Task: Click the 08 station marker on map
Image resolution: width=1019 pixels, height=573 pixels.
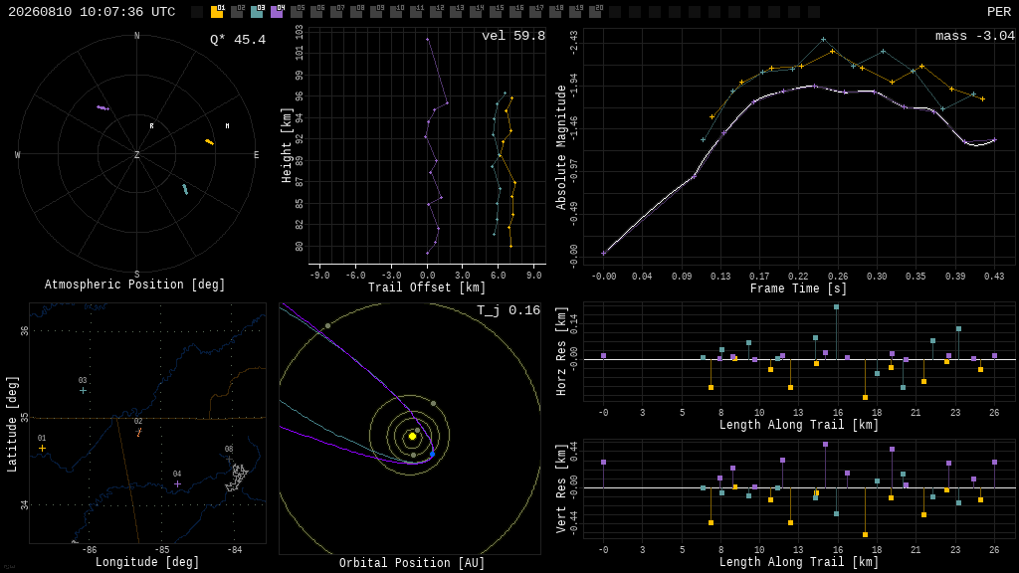Action: tap(229, 460)
